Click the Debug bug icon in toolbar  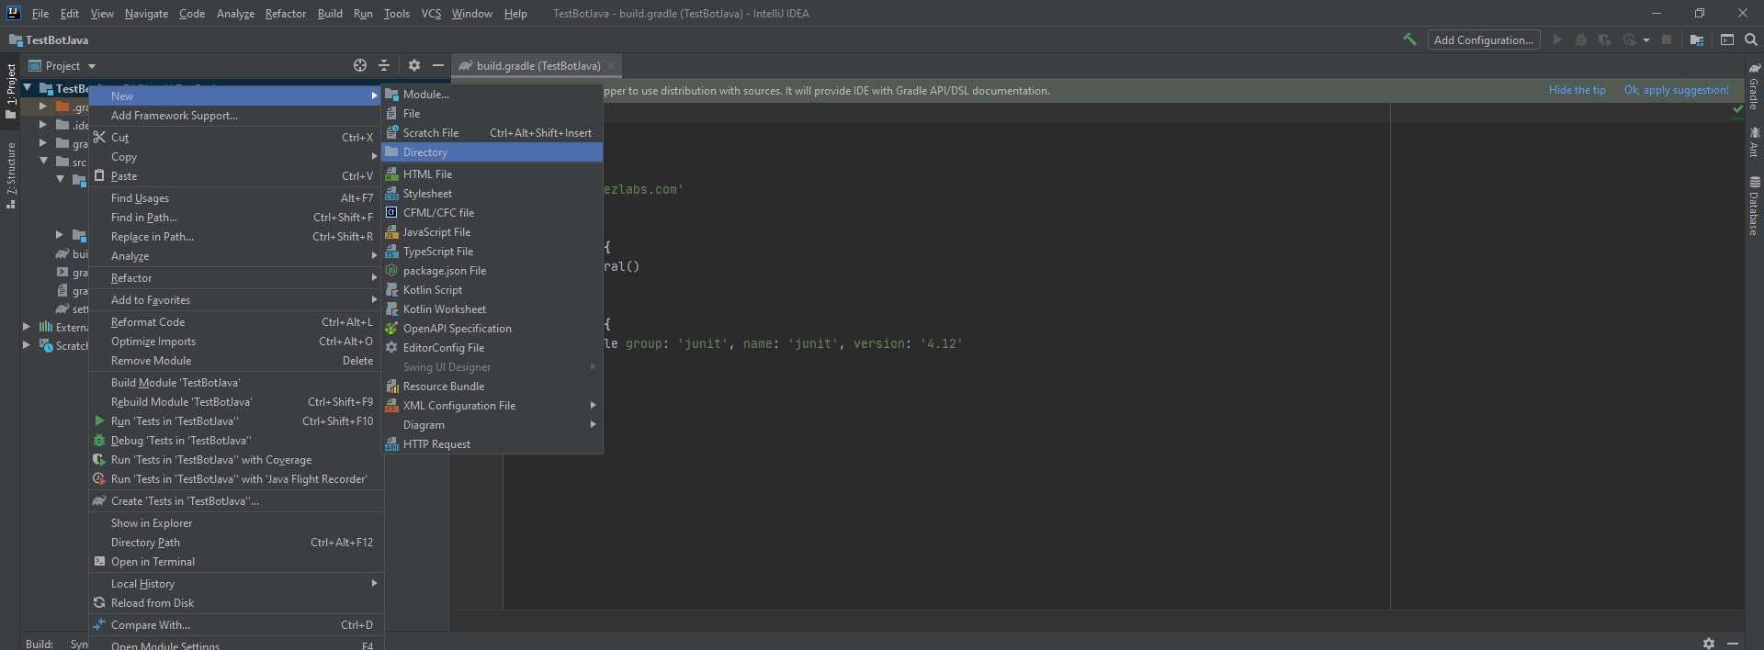coord(1581,39)
